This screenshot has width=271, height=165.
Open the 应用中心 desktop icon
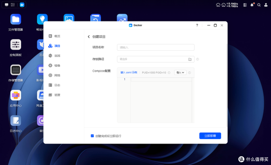(x=16, y=95)
